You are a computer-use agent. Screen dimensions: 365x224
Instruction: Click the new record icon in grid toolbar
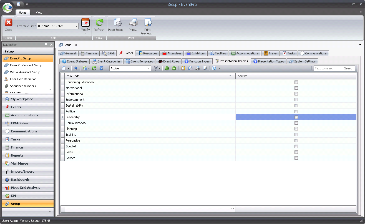coord(64,68)
